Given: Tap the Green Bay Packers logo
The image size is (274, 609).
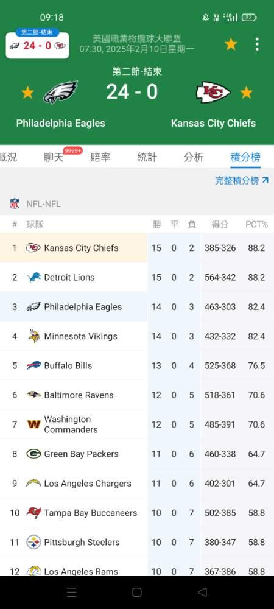Looking at the screenshot, I should [33, 454].
